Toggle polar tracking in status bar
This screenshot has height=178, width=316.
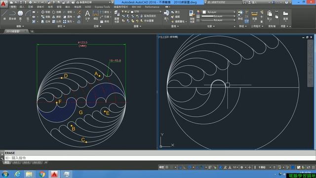(x=190, y=167)
